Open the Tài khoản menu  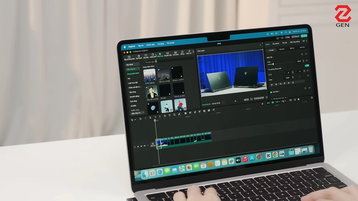[x=170, y=43]
